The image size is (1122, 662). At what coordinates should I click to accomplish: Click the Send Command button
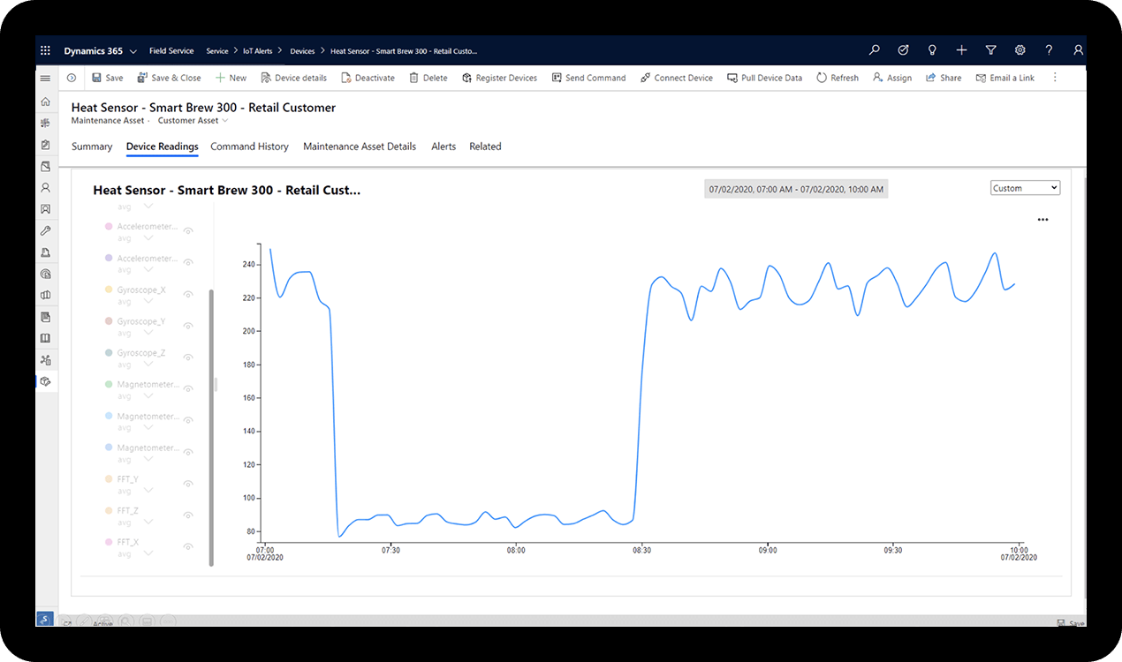click(x=588, y=78)
